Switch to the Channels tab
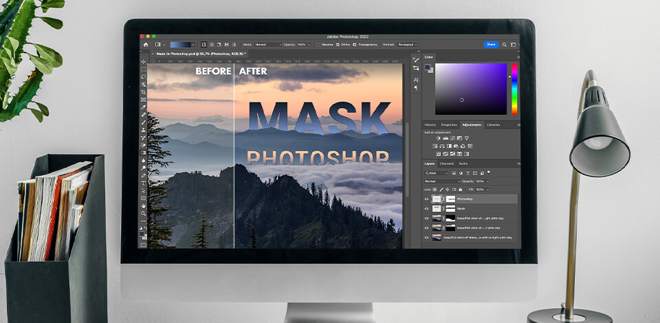The image size is (660, 323). 447,164
